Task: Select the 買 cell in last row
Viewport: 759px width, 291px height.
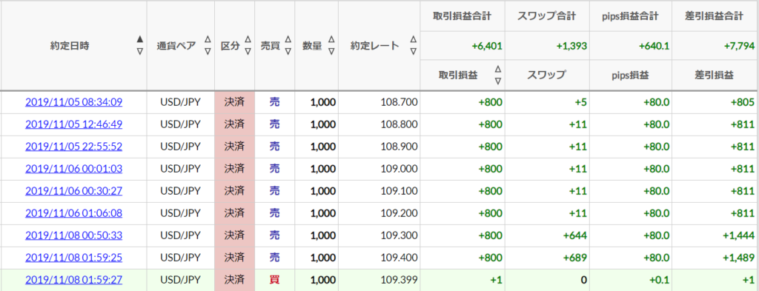Action: (x=274, y=280)
